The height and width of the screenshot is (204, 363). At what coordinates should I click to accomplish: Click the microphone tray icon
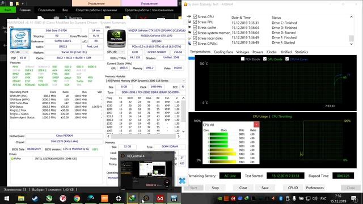pyautogui.click(x=294, y=198)
